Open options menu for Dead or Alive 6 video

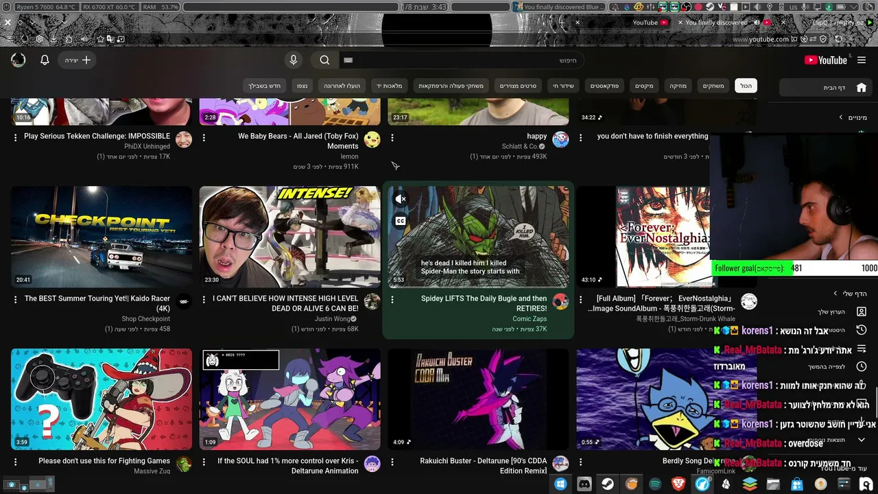(204, 300)
